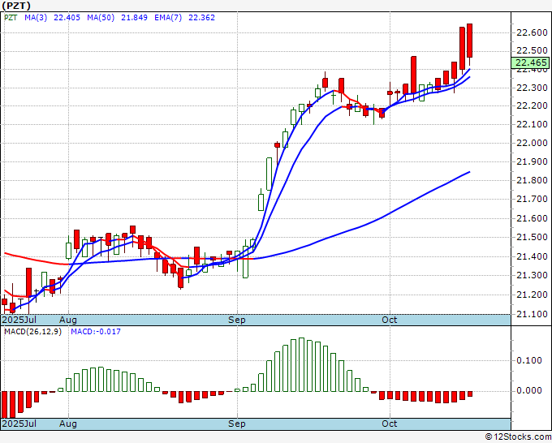Click the last tall red candlestick
Screen dimensions: 552x443
click(x=469, y=41)
